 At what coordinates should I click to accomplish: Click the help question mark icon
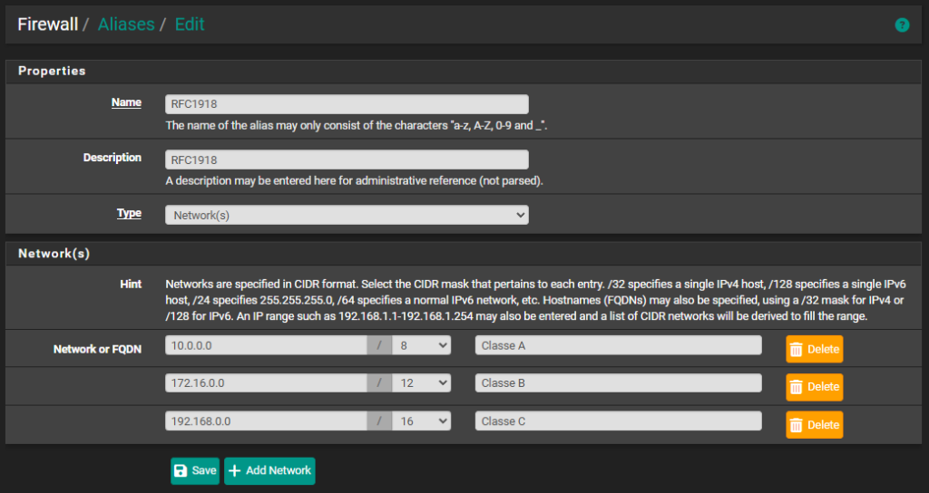coord(902,25)
